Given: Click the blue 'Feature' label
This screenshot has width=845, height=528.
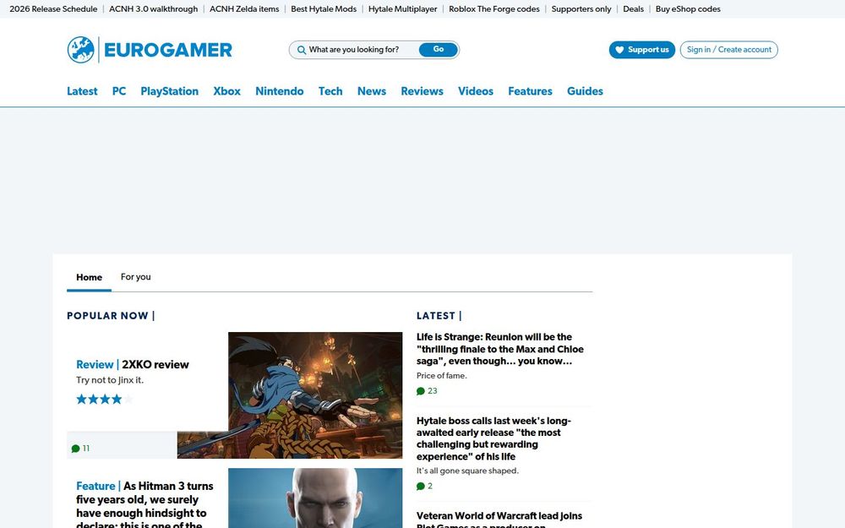Looking at the screenshot, I should point(96,486).
